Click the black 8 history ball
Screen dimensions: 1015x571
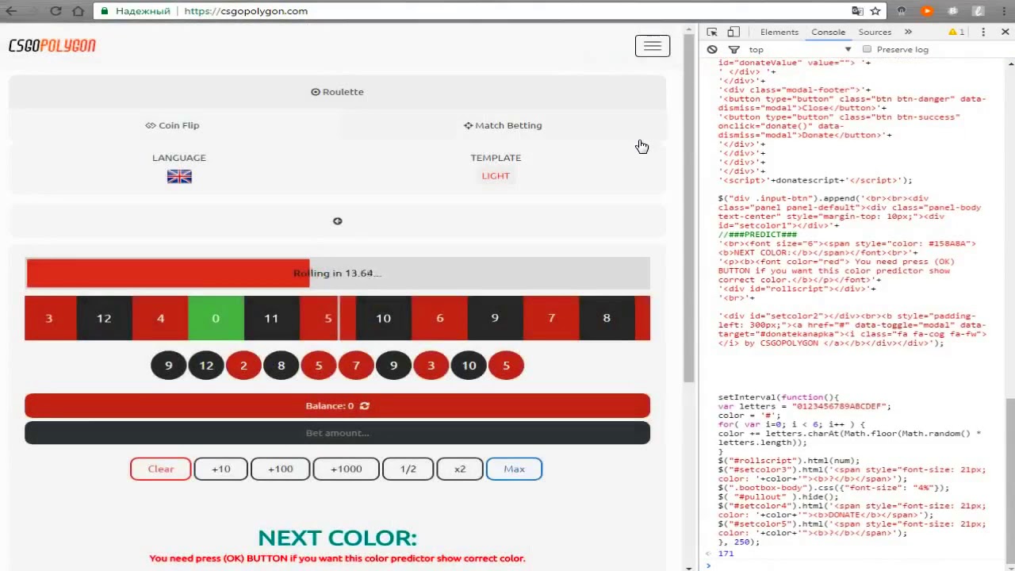(281, 366)
